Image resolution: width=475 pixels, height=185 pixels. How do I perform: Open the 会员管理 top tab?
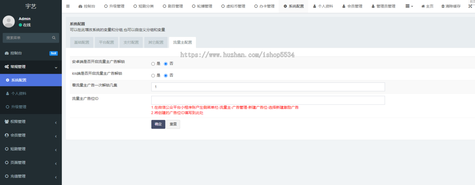(x=352, y=6)
